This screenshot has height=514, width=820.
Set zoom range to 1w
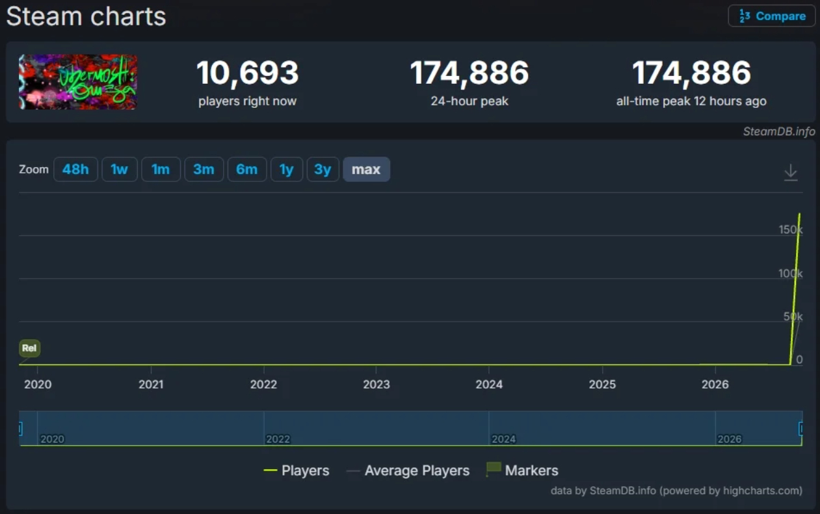point(120,170)
